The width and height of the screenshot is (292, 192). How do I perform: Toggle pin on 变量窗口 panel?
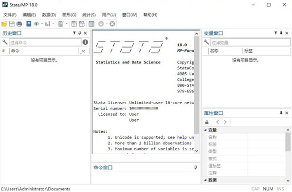pos(281,33)
